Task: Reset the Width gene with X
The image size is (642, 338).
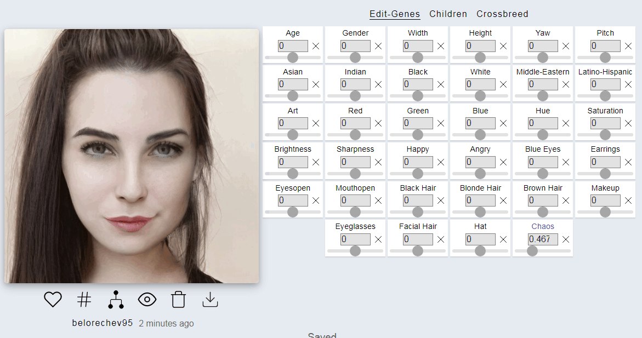Action: pyautogui.click(x=441, y=46)
